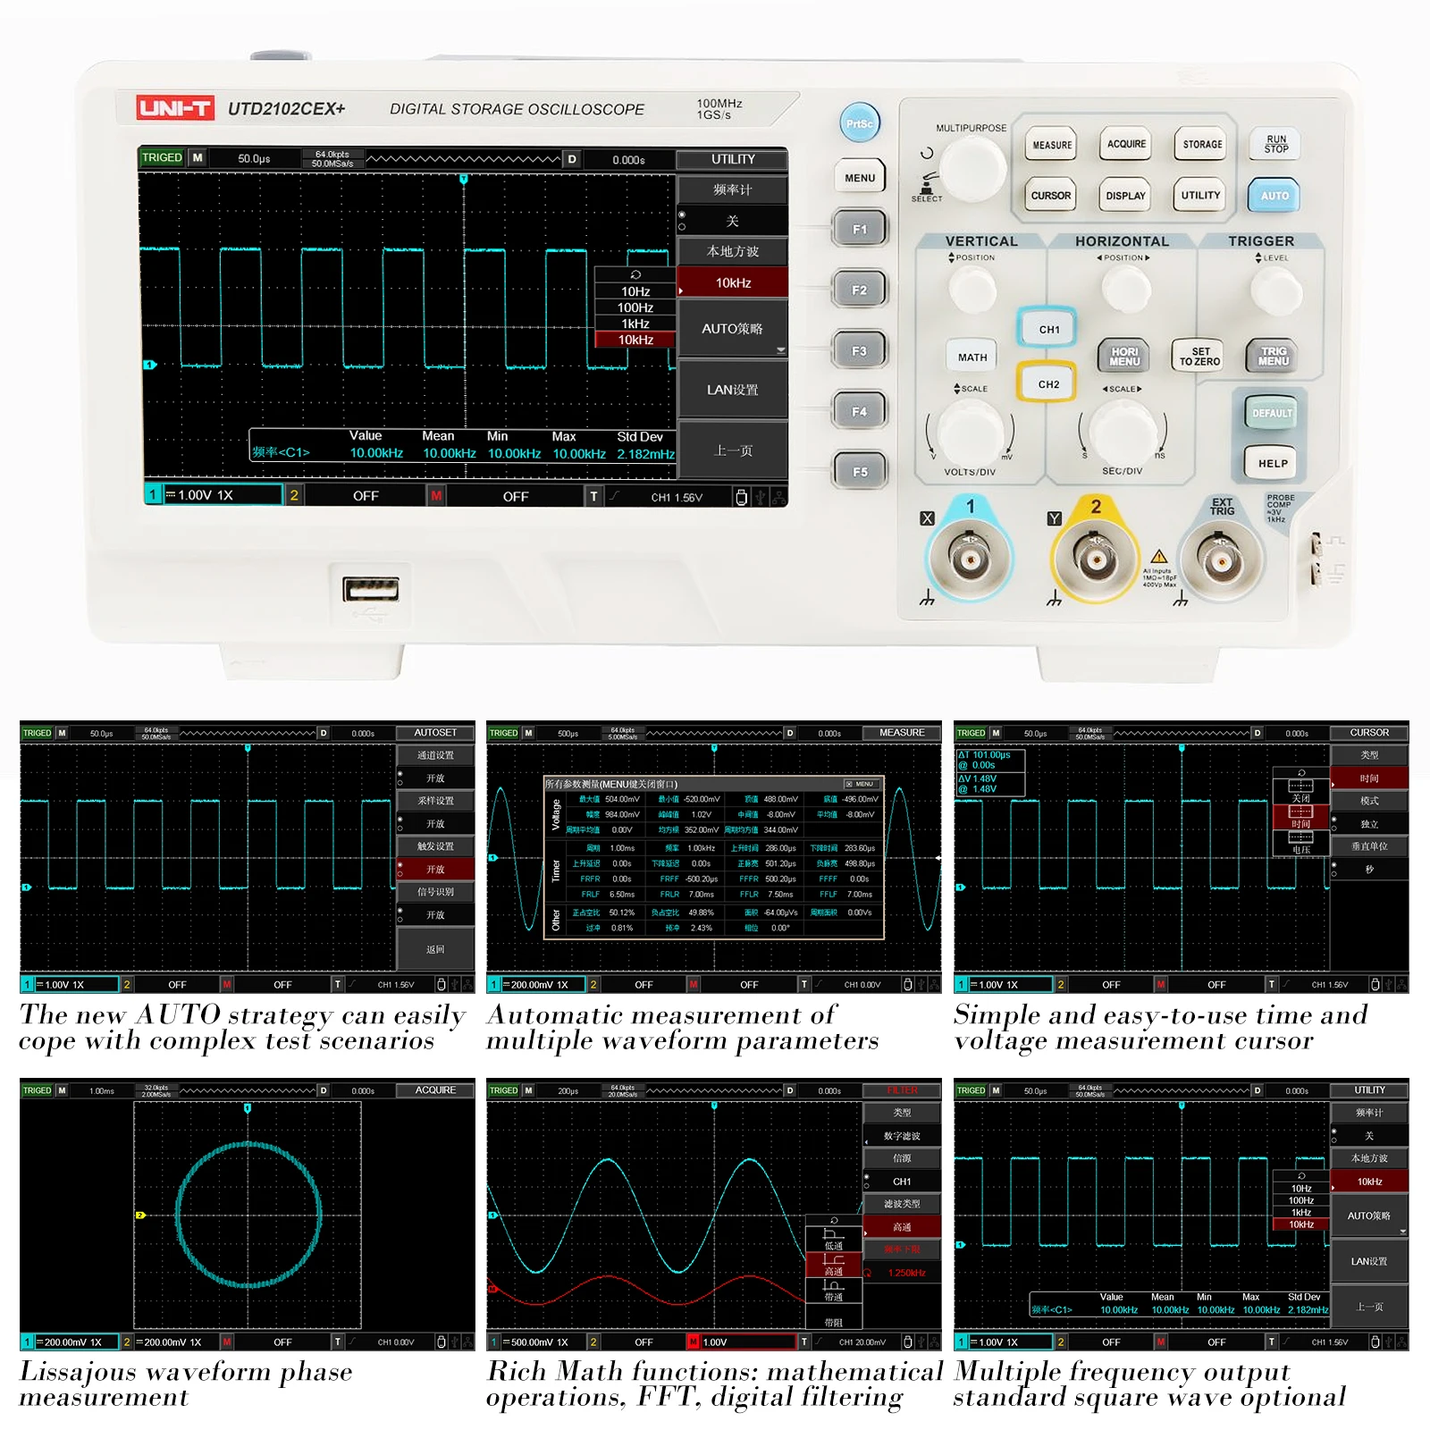This screenshot has width=1430, height=1430.
Task: Open the AUTOSET screenshot thumbnail
Action: point(248,857)
